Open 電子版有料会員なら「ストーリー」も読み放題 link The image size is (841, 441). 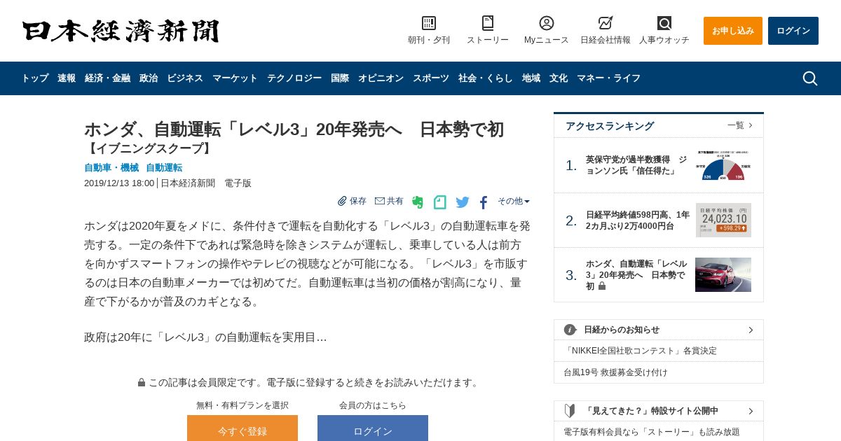652,432
